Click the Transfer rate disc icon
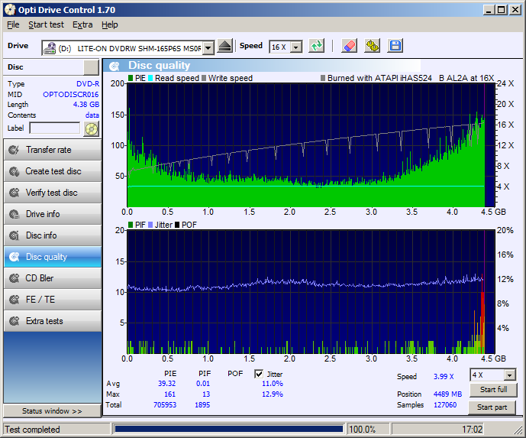Viewport: 526px width, 438px height. tap(14, 150)
